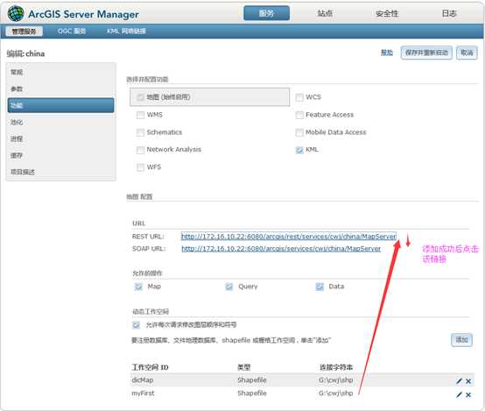Enable the WFS capability checkbox
The image size is (485, 411).
pyautogui.click(x=140, y=167)
